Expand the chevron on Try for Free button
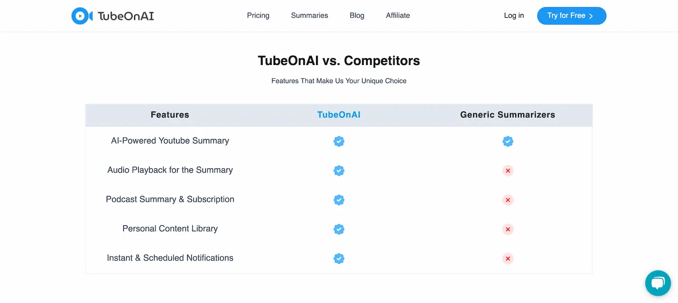Image resolution: width=678 pixels, height=303 pixels. tap(592, 15)
